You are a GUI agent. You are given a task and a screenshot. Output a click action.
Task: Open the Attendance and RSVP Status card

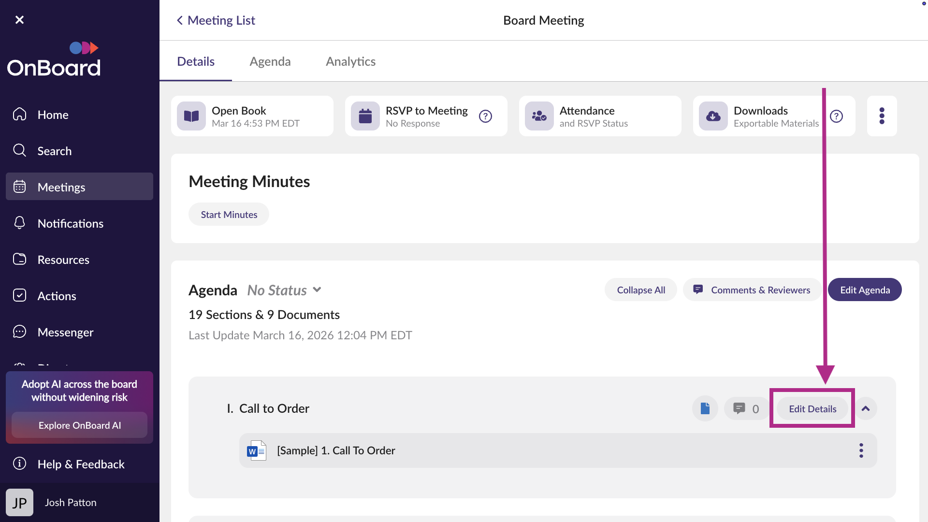pos(599,116)
